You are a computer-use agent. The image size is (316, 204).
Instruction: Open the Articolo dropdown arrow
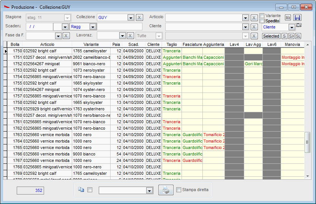point(245,18)
